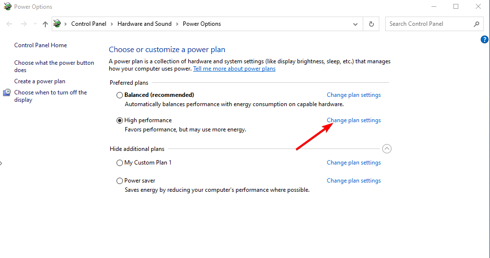Expand the chevron after Control Panel breadcrumb
This screenshot has height=258, width=490.
pos(112,24)
